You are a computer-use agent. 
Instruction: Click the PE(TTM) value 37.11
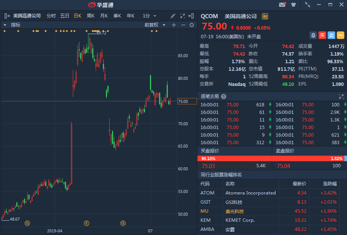coord(338,69)
